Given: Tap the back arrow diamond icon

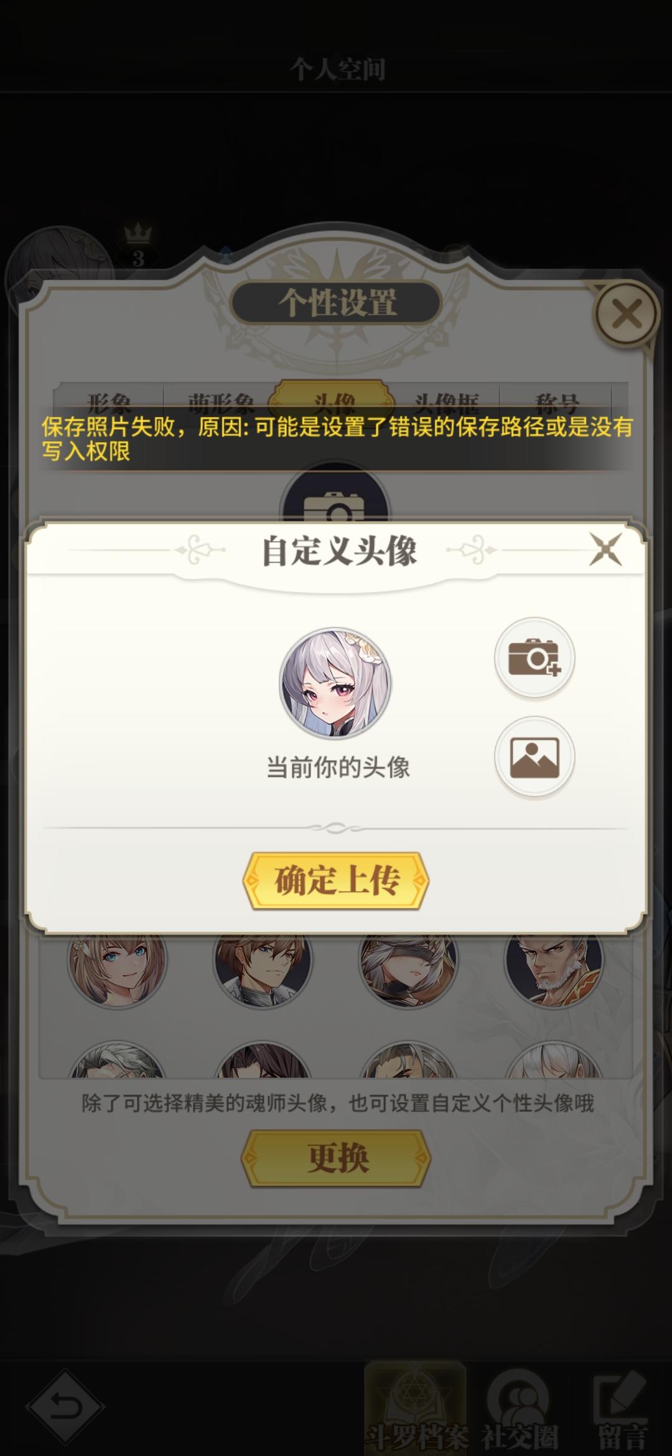Looking at the screenshot, I should coord(65,1406).
